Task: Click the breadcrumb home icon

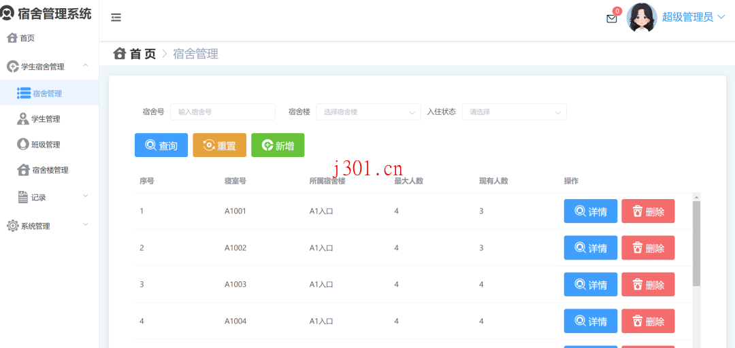Action: (120, 54)
